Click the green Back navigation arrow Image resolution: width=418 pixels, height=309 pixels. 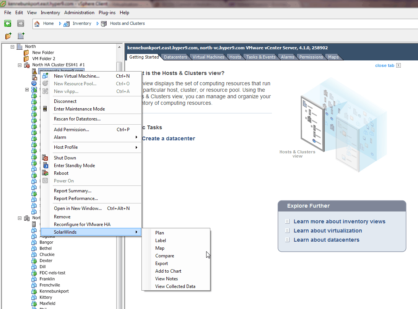coord(8,23)
